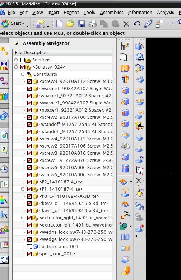
Task: Uncheck the 3u_assy_024 assembly checkbox
Action: coord(23,67)
